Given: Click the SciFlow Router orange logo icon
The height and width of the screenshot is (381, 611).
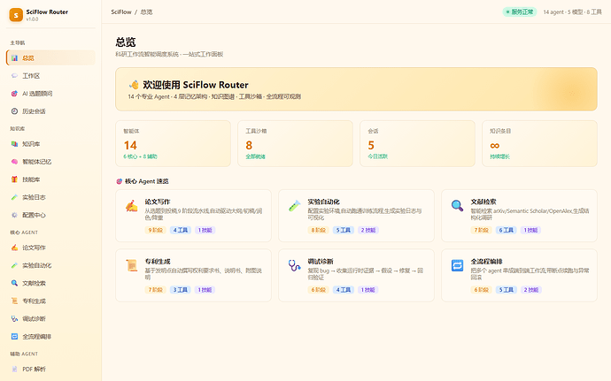Looking at the screenshot, I should [16, 15].
